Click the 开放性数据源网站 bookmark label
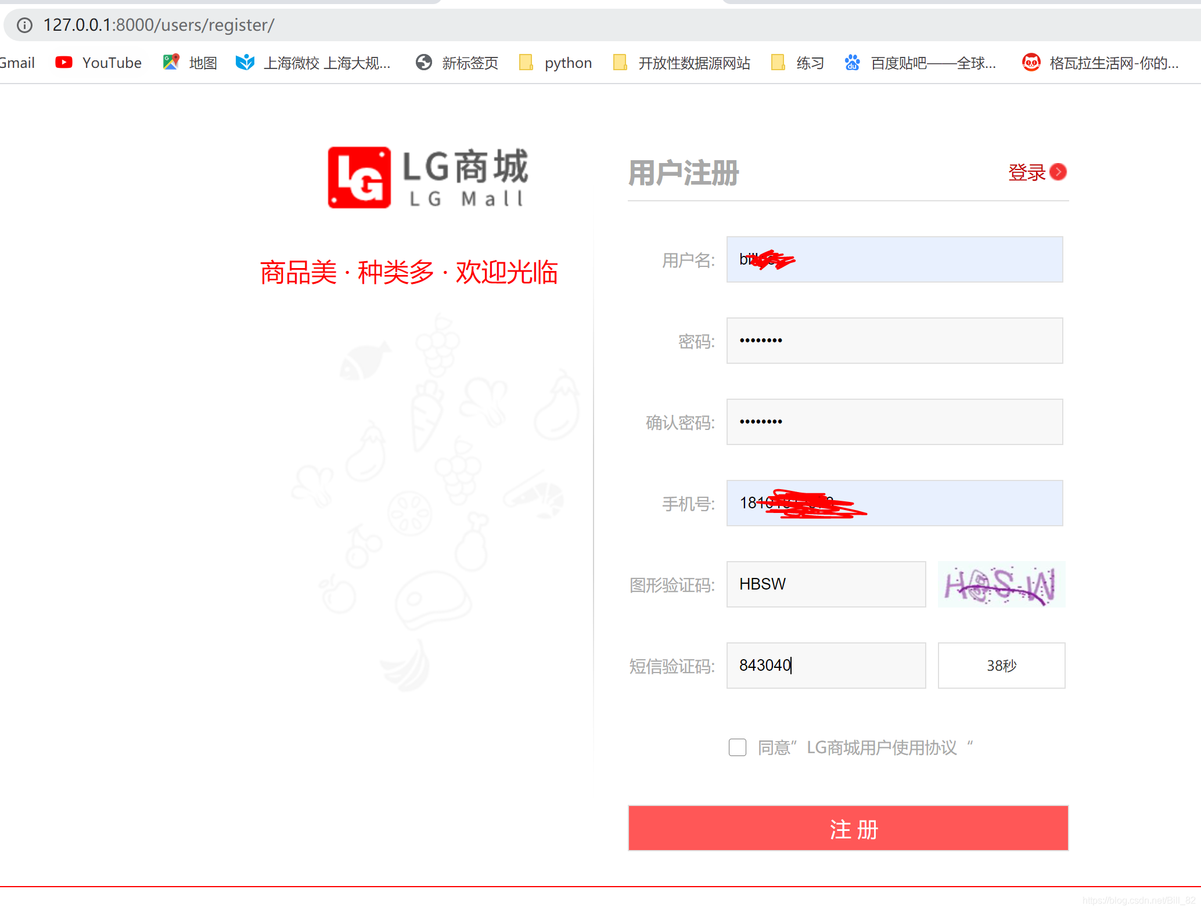The height and width of the screenshot is (911, 1201). point(695,63)
